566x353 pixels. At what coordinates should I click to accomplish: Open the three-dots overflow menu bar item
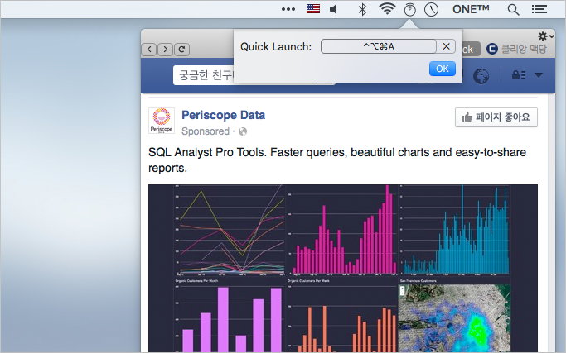288,9
